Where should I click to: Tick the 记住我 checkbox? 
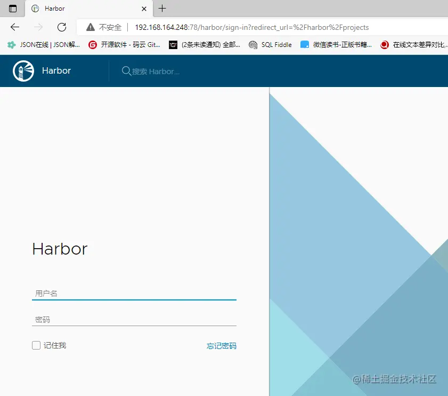[x=36, y=345]
